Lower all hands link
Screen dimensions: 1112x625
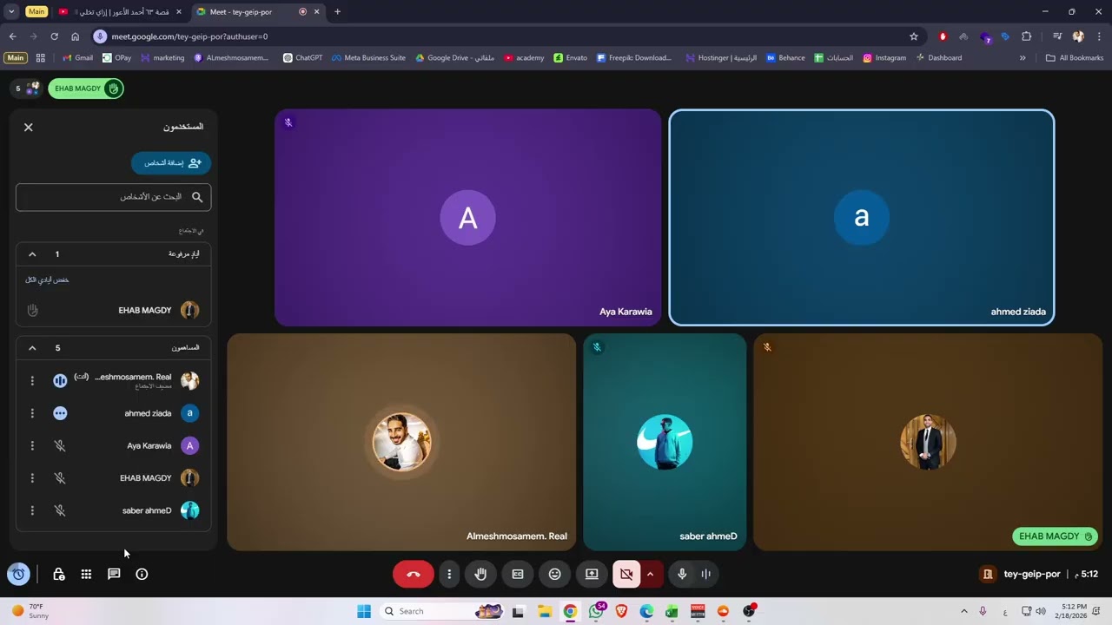[47, 280]
